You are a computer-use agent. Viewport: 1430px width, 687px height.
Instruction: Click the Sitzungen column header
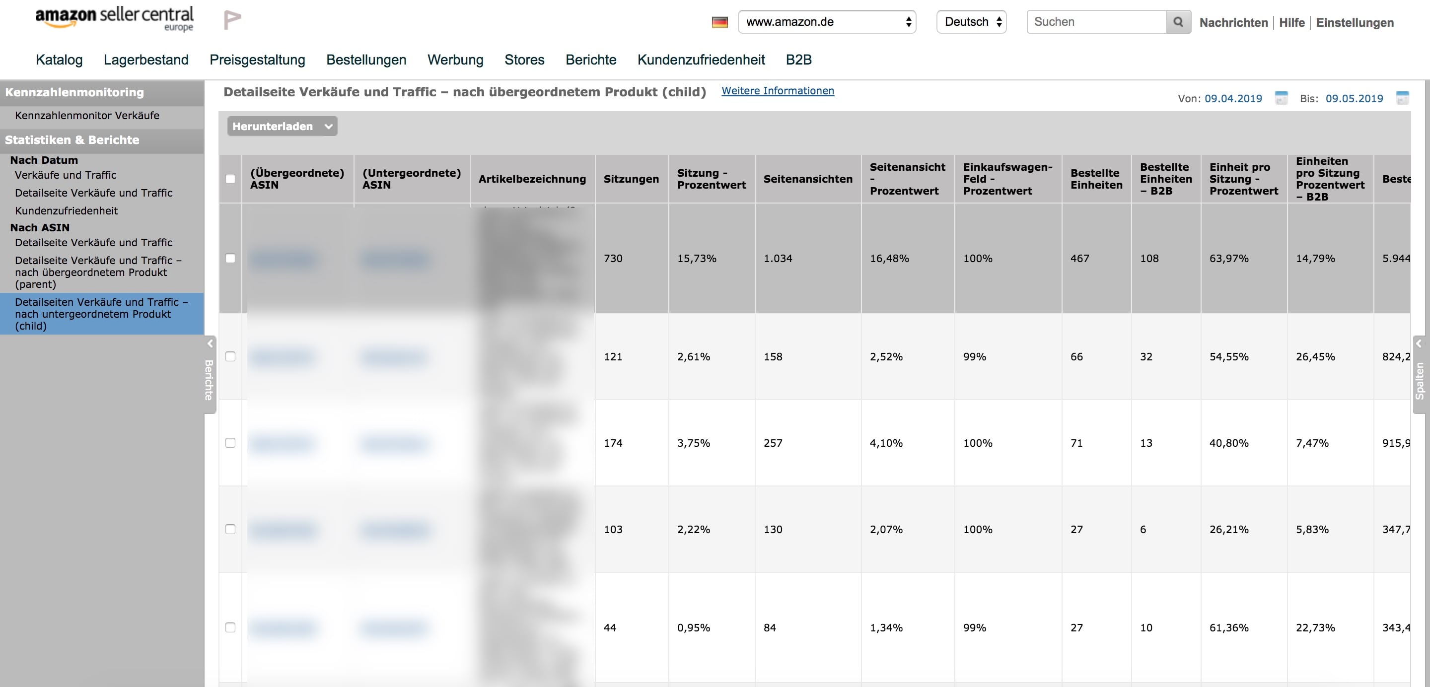[631, 179]
